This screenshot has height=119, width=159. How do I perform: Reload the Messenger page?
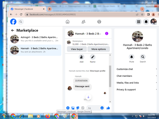click(x=21, y=15)
